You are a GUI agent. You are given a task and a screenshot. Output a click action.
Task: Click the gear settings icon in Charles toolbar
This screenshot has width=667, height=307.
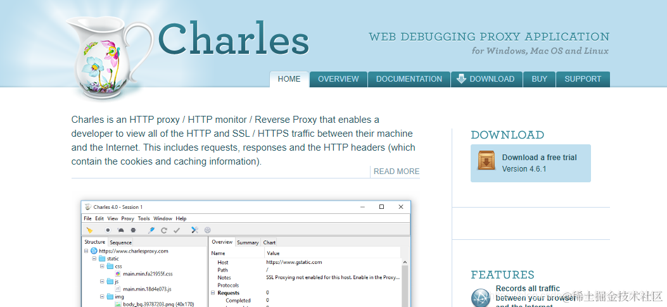click(208, 230)
